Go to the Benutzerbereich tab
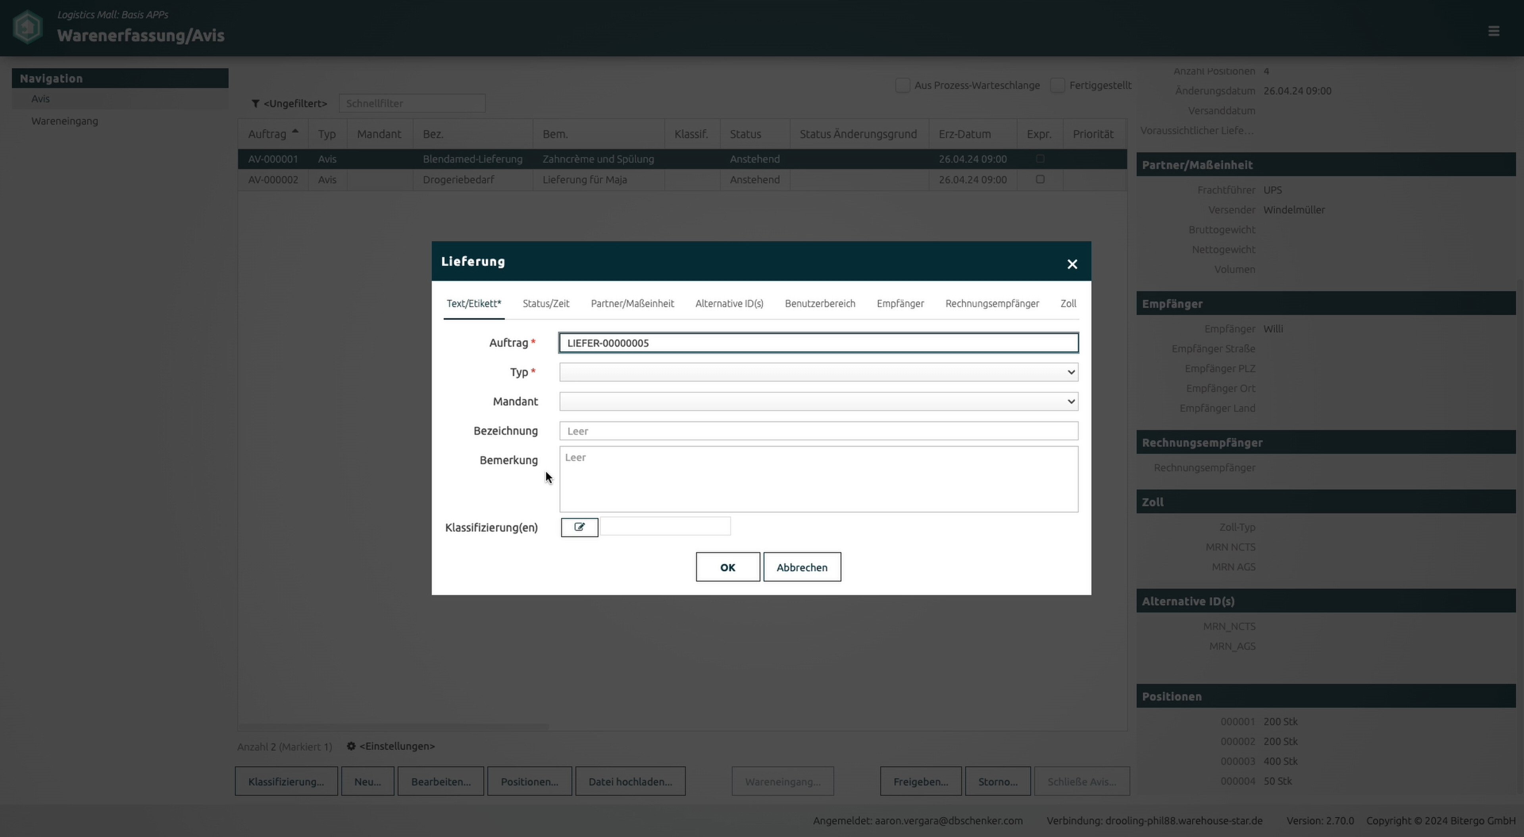Image resolution: width=1524 pixels, height=837 pixels. 820,303
